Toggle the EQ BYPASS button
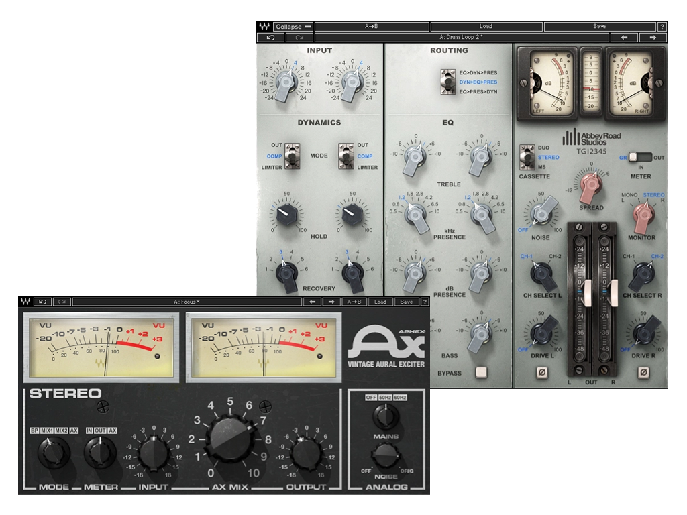687x515 pixels. click(x=481, y=372)
